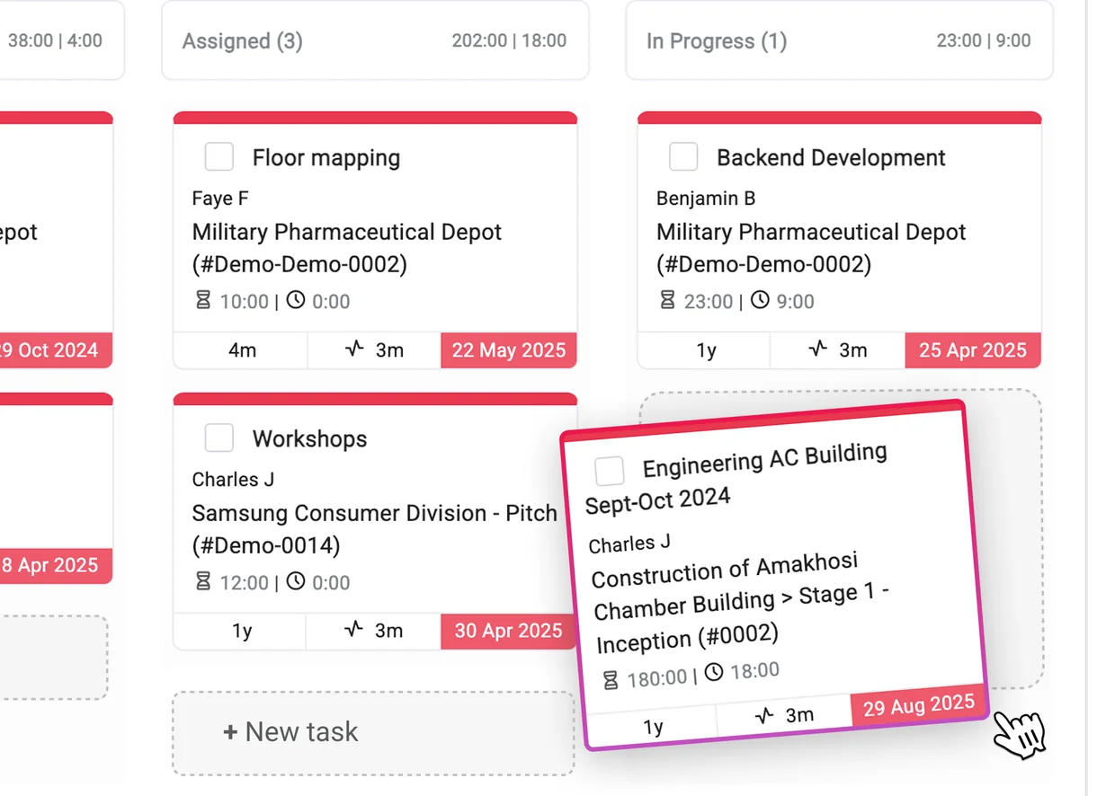Select assignee Benjamin B
1115x796 pixels.
706,198
